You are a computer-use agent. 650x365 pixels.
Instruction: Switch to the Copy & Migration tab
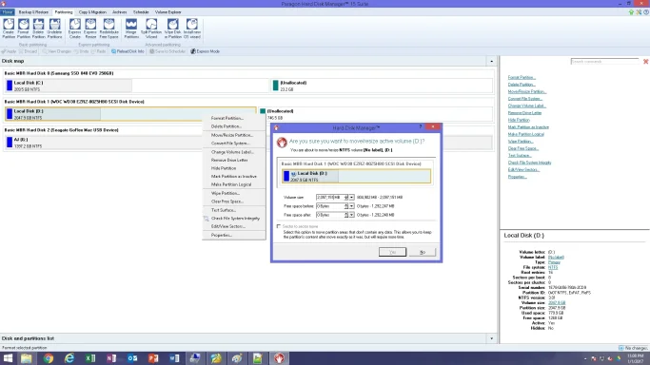(x=92, y=12)
